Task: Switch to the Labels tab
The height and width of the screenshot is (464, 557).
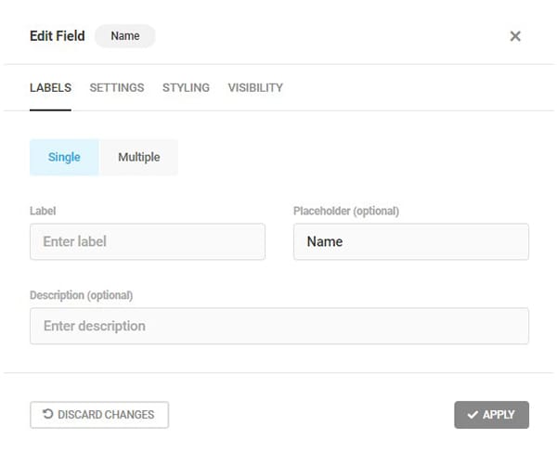Action: click(50, 88)
